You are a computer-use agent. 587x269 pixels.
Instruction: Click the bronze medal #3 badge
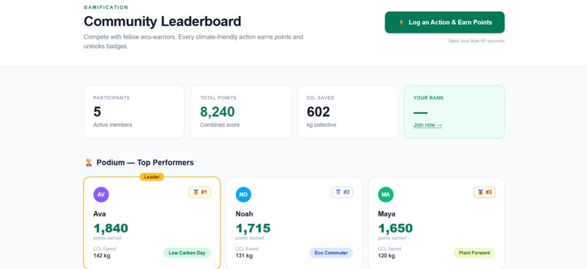[484, 192]
